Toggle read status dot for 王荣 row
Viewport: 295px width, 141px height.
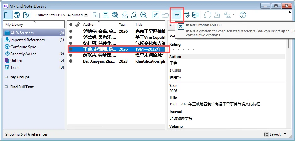pos(71,49)
